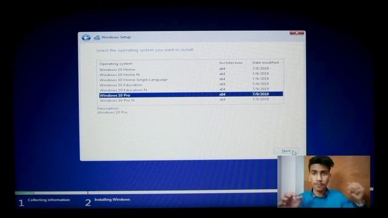This screenshot has width=388, height=218.
Task: Click the x64 cell of Windows 10 Home
Action: coord(222,68)
